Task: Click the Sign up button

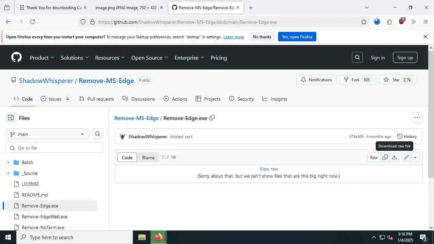Action: [x=405, y=57]
